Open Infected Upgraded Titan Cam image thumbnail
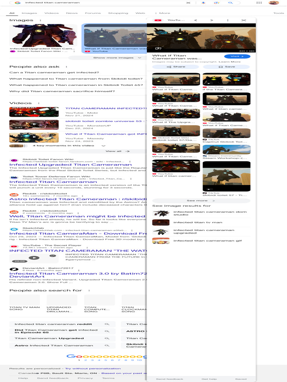Image resolution: width=287 pixels, height=382 pixels. coord(43,35)
